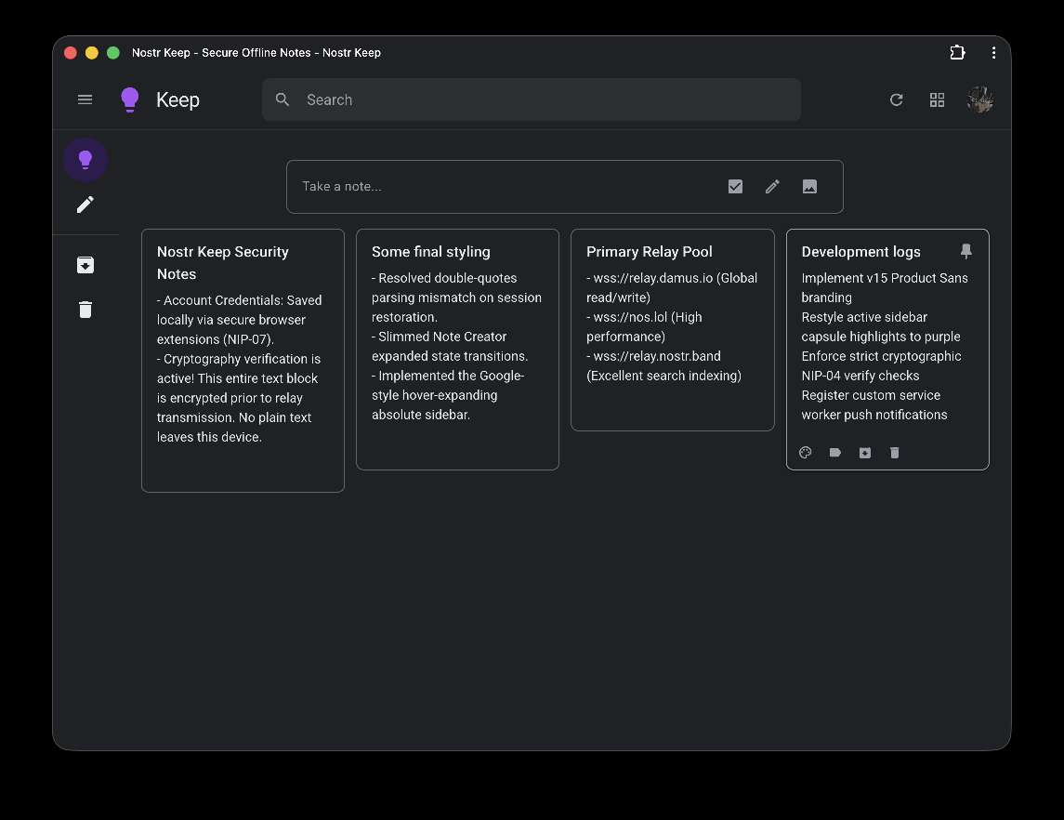1064x820 pixels.
Task: Open the hamburger main menu
Action: pos(85,99)
